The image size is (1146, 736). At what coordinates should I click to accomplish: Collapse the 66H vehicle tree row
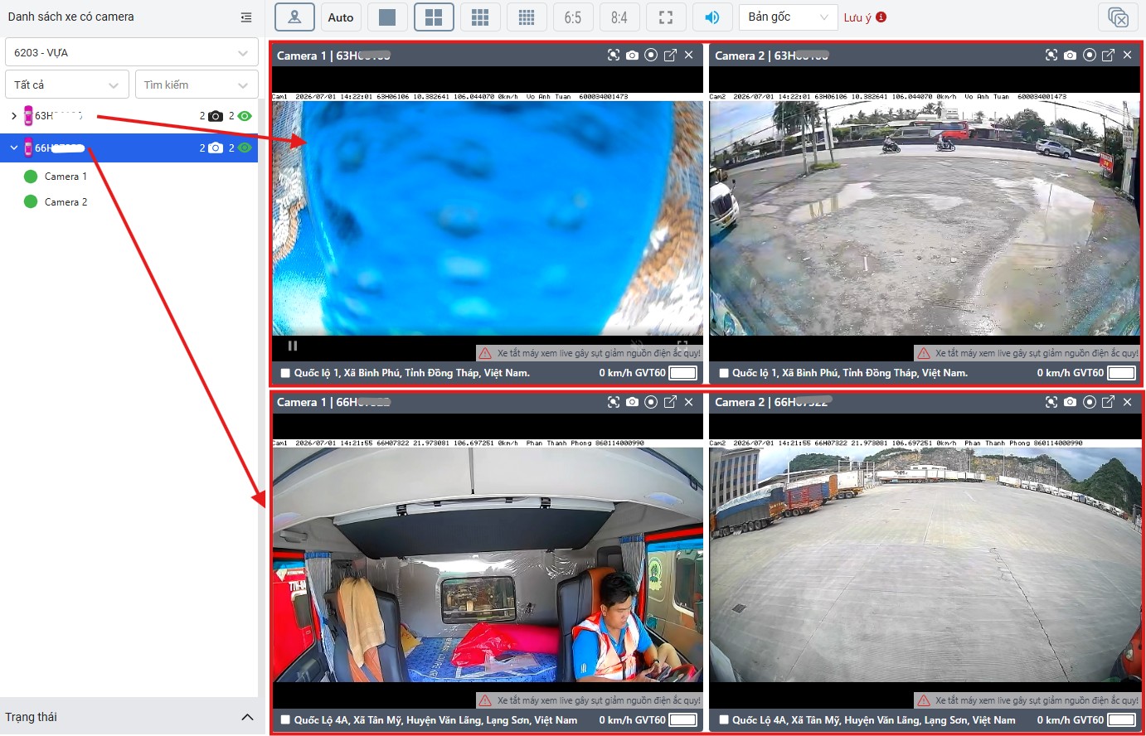coord(14,148)
